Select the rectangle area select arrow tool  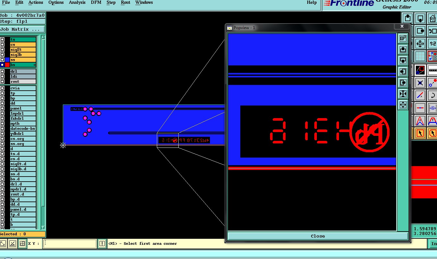pyautogui.click(x=420, y=133)
